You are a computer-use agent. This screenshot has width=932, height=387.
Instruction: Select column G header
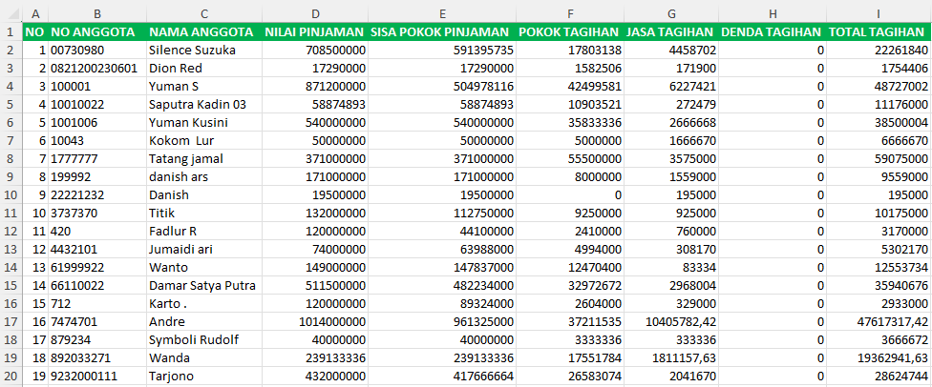(x=671, y=13)
